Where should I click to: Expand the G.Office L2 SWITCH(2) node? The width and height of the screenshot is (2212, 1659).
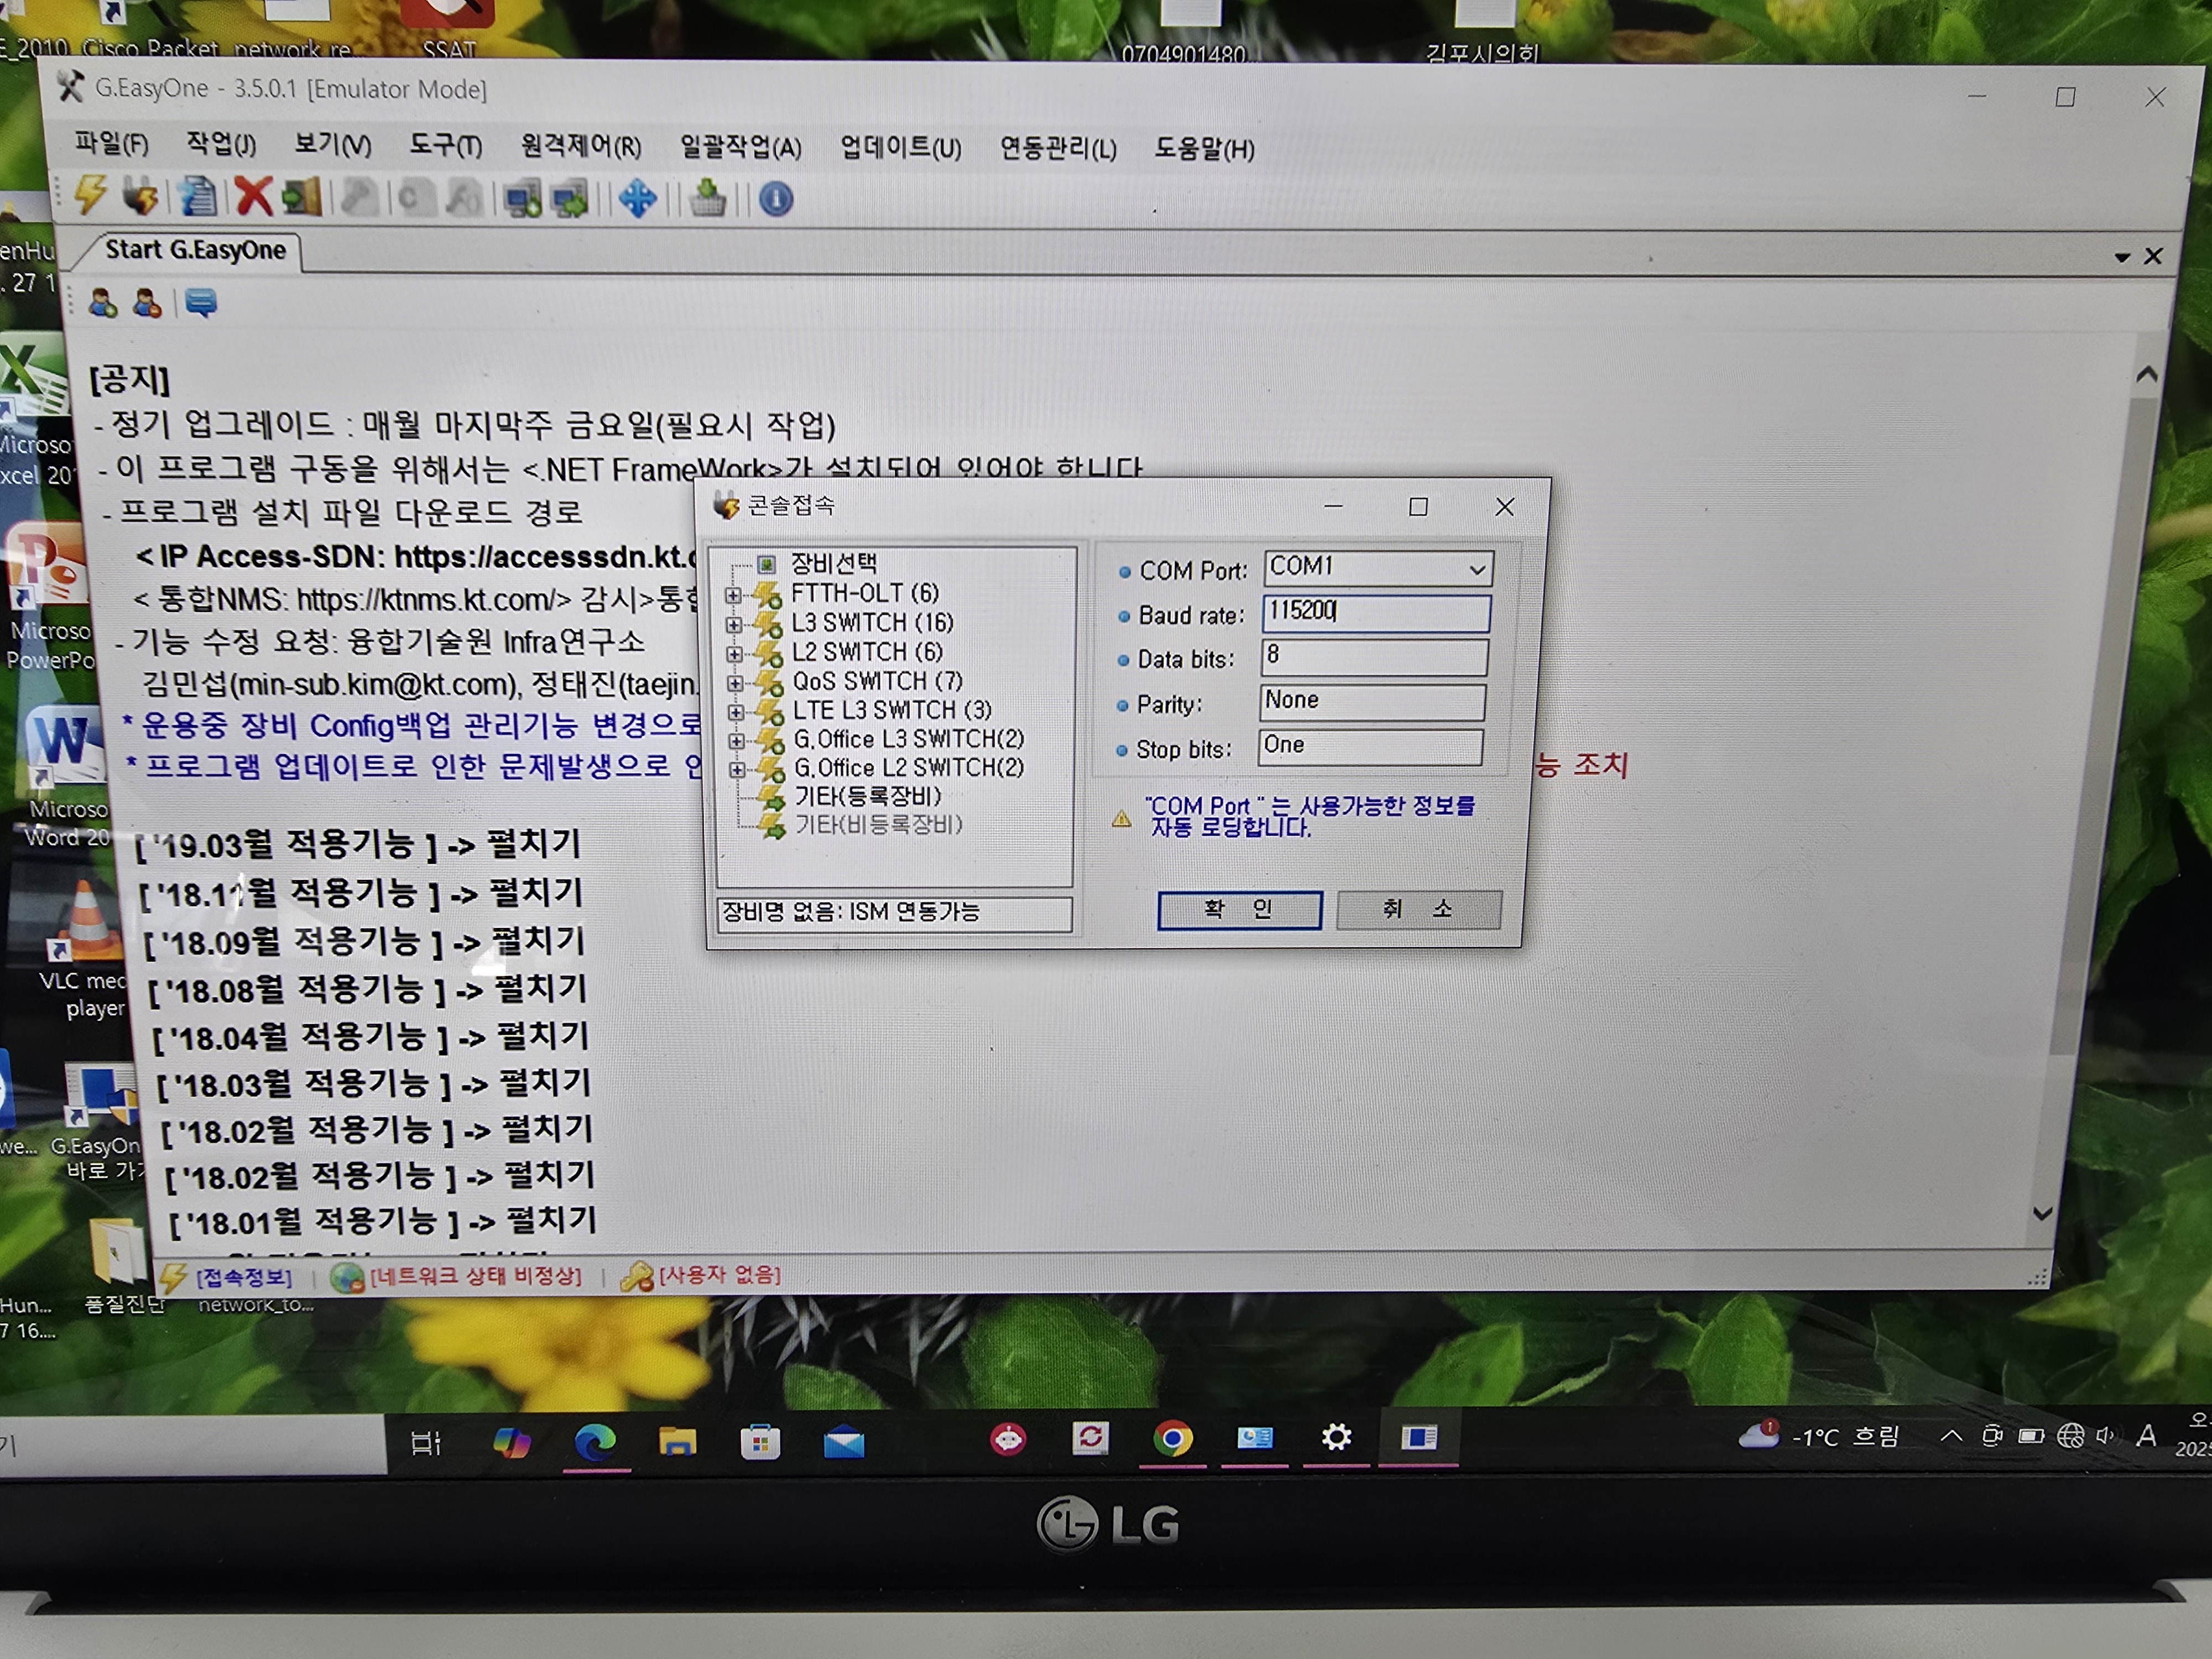click(x=737, y=769)
